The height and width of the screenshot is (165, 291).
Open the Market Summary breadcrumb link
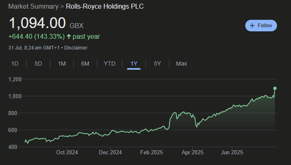click(33, 7)
